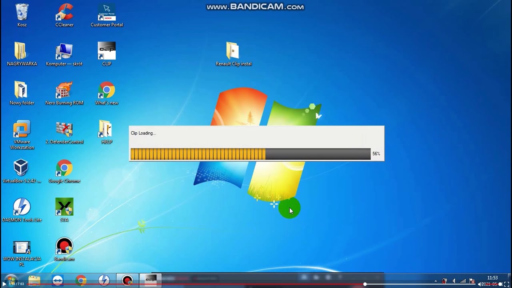Mute the video player volume
This screenshot has width=512, height=288.
click(480, 284)
